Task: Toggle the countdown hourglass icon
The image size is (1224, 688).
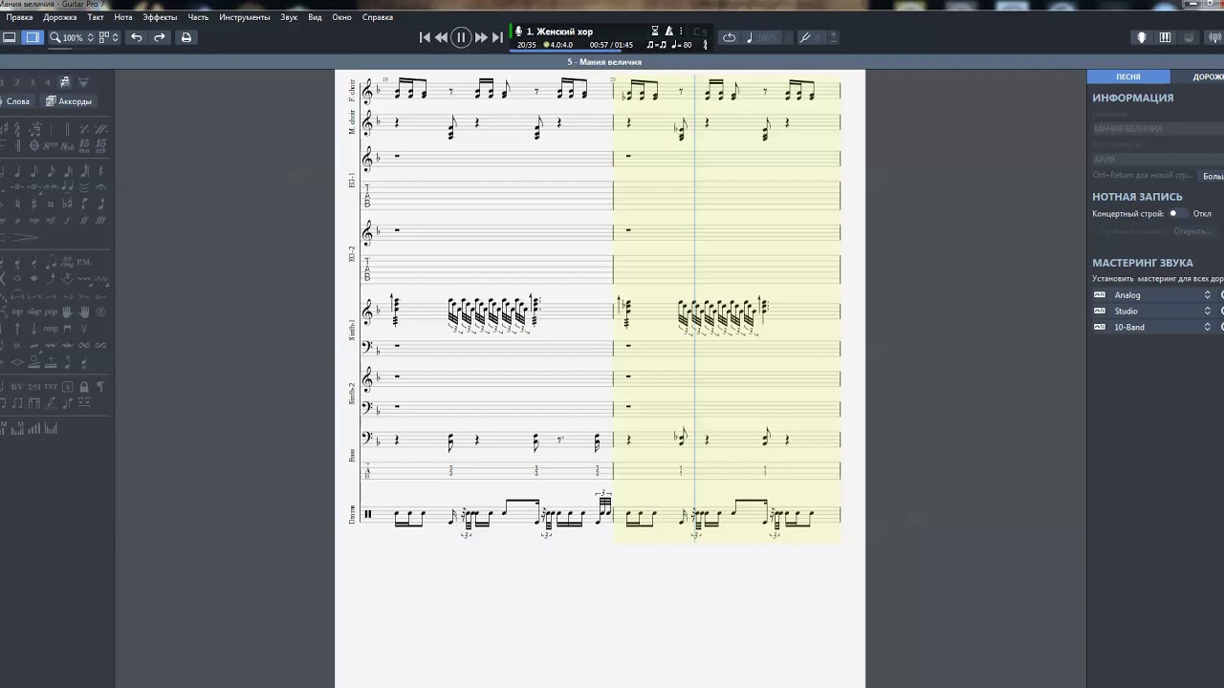Action: [x=655, y=32]
